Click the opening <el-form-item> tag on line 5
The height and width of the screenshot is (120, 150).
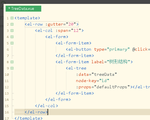coord(73,43)
